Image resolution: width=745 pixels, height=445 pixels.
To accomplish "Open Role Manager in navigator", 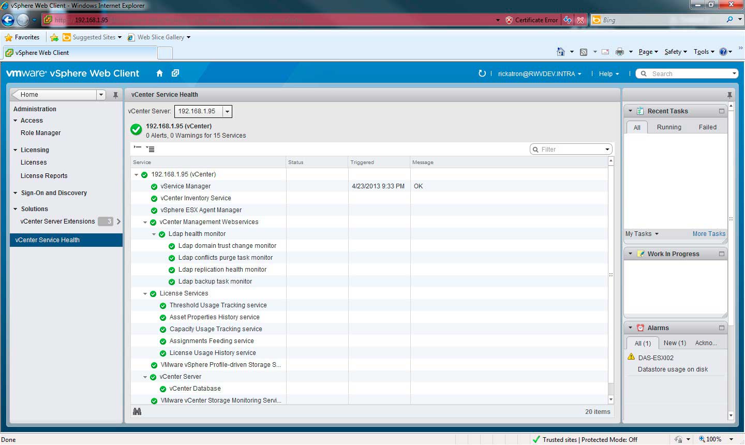I will point(40,133).
